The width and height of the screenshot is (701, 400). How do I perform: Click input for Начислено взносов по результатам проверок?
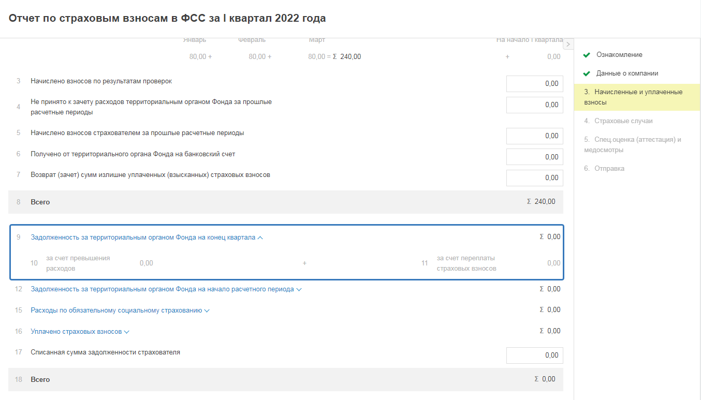coord(534,84)
